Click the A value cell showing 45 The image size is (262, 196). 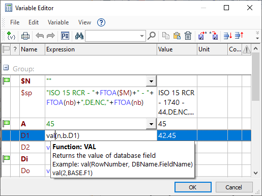coord(177,124)
